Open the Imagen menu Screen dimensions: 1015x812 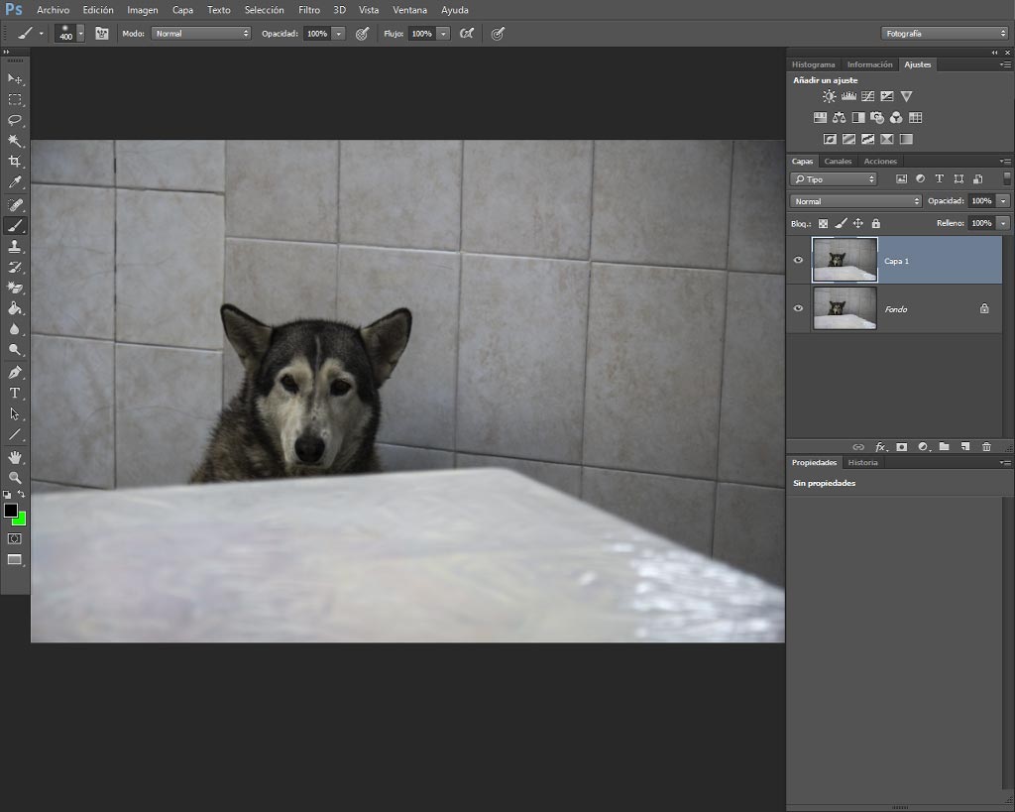pos(143,10)
